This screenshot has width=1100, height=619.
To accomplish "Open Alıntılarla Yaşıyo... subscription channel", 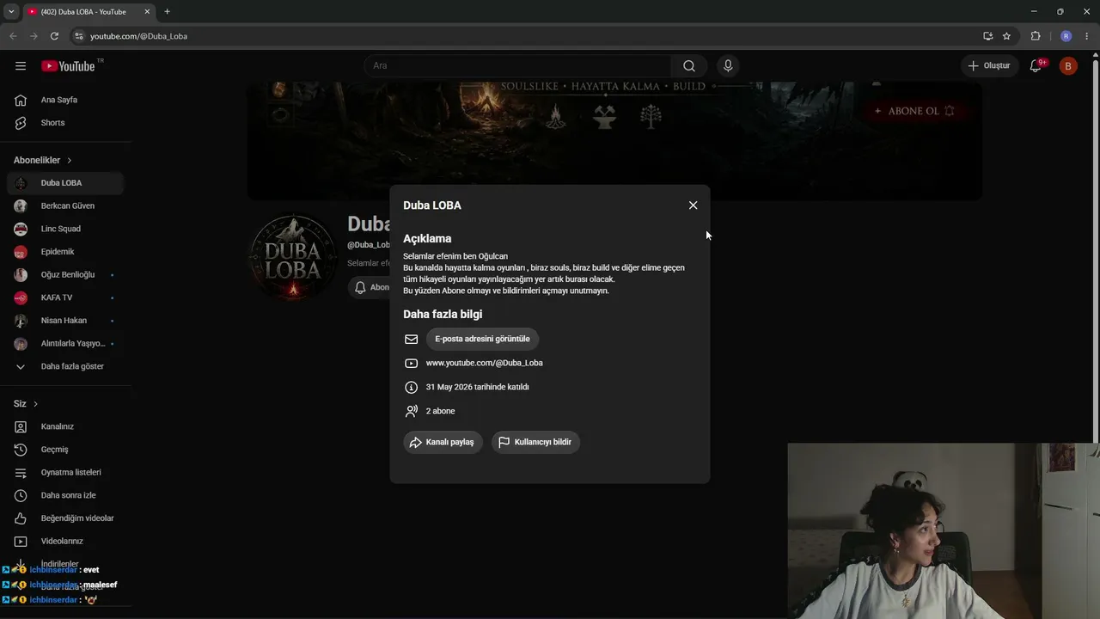I will click(x=65, y=344).
